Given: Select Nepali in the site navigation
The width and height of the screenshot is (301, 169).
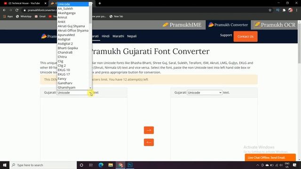Looking at the screenshot, I should 132,36.
